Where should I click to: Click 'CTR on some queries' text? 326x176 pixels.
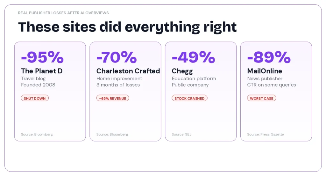[272, 85]
